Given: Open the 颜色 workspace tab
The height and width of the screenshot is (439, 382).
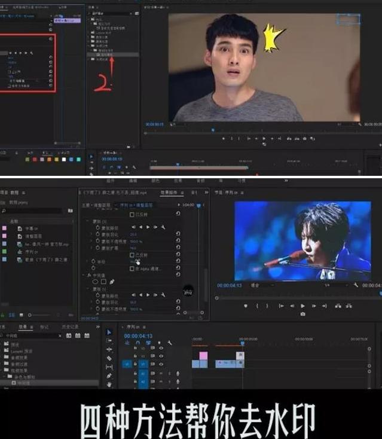Looking at the screenshot, I should click(155, 181).
